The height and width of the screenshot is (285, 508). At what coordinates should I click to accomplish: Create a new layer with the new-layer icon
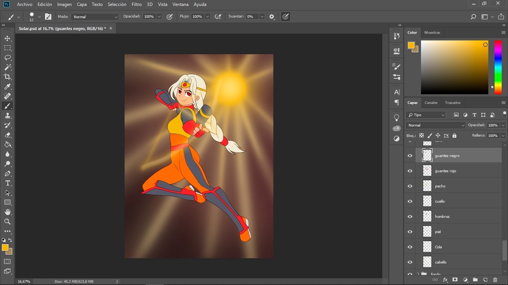pyautogui.click(x=485, y=280)
